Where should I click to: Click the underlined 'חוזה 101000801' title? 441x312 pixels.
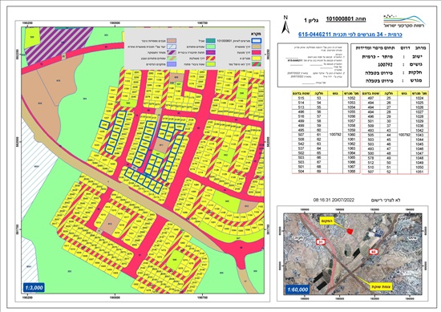tap(346, 19)
